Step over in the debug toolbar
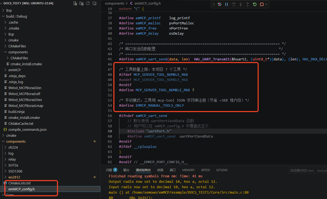Screen dimensions: 327x199 tap(233, 4)
